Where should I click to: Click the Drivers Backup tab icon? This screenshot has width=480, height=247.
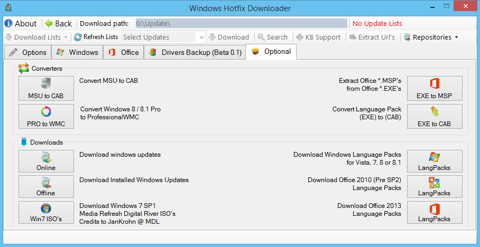[153, 53]
